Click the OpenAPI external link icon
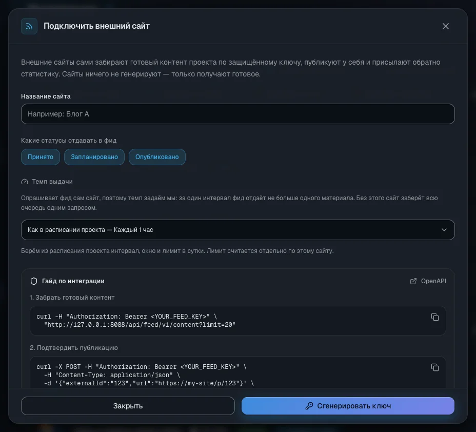This screenshot has height=432, width=476. (413, 281)
